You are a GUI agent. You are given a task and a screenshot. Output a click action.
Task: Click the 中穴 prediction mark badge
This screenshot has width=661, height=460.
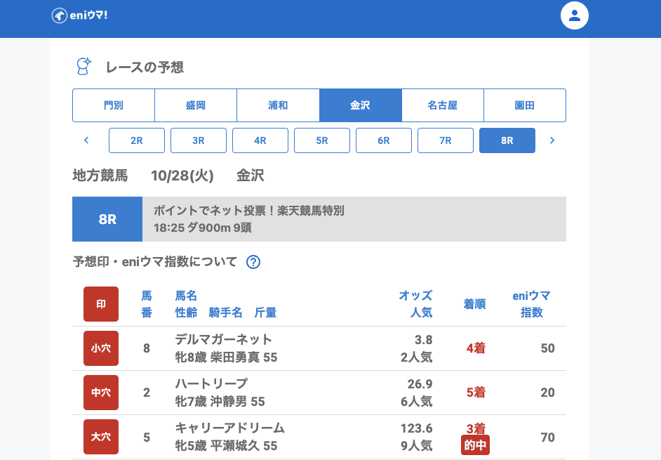point(101,393)
